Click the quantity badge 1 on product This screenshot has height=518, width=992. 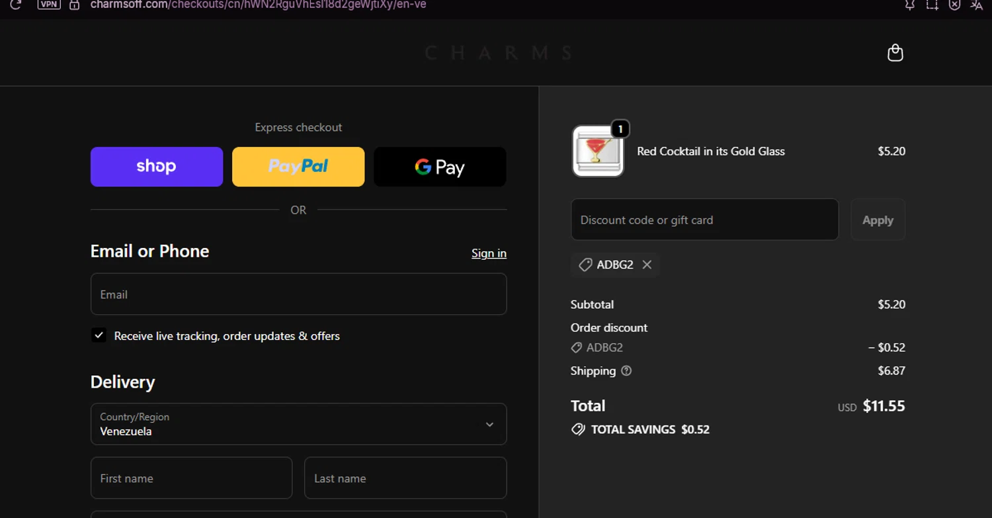(620, 128)
